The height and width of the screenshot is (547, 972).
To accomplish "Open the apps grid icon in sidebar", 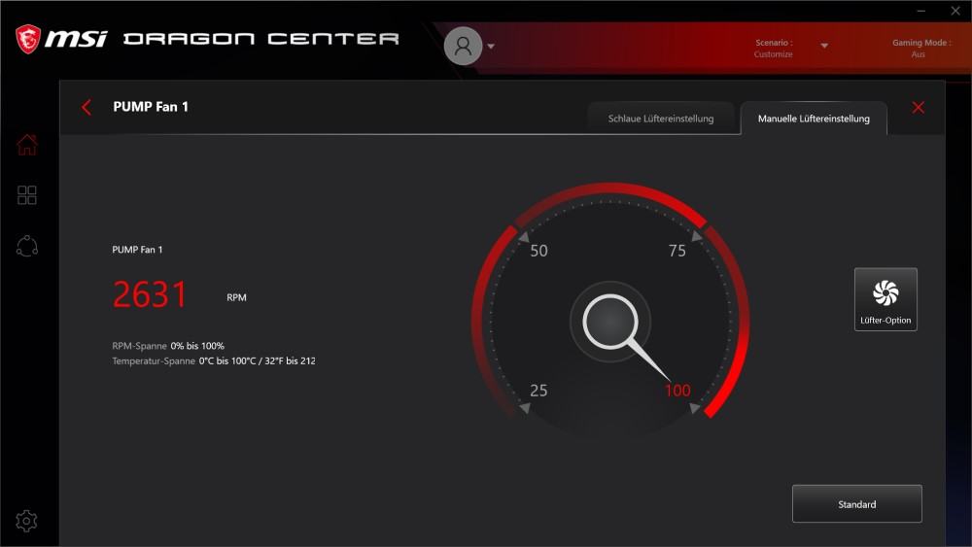I will tap(26, 195).
